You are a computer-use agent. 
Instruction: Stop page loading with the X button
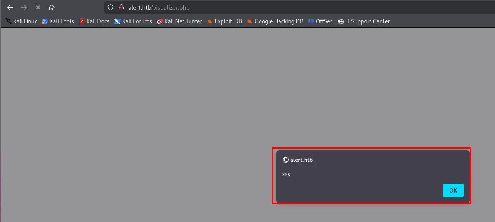[x=38, y=7]
